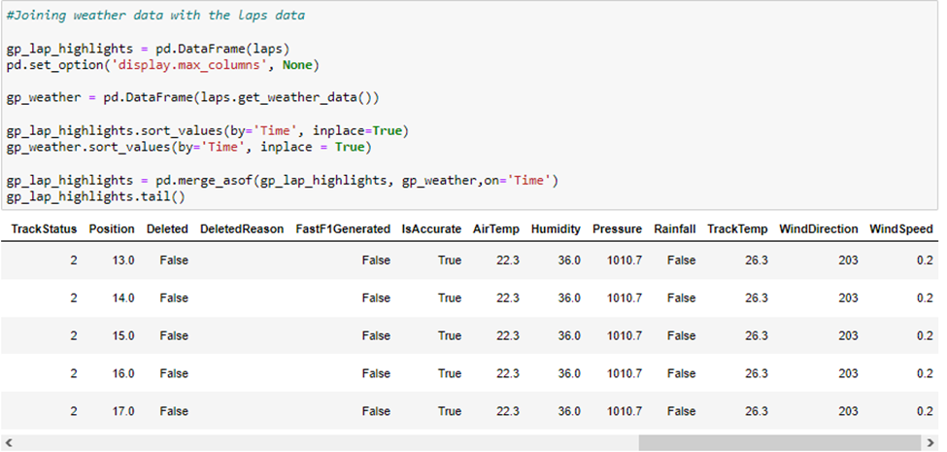Image resolution: width=947 pixels, height=452 pixels.
Task: Select the WindSpeed column header
Action: pyautogui.click(x=901, y=229)
